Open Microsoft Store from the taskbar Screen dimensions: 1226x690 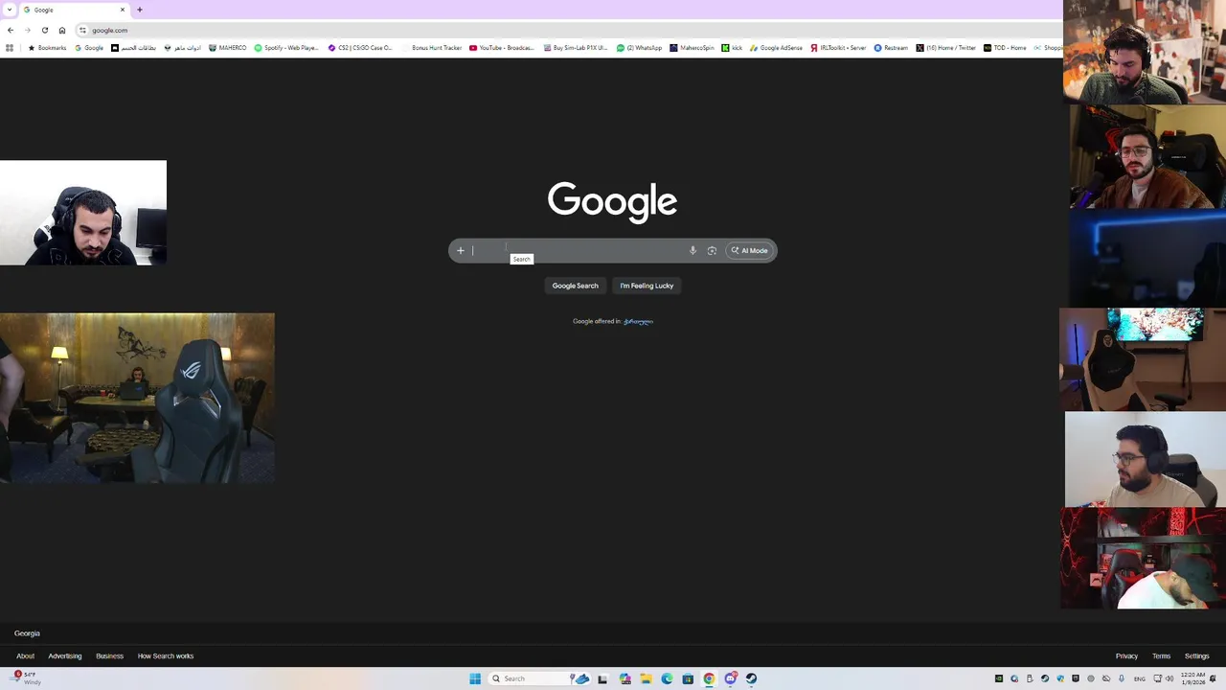pos(688,678)
